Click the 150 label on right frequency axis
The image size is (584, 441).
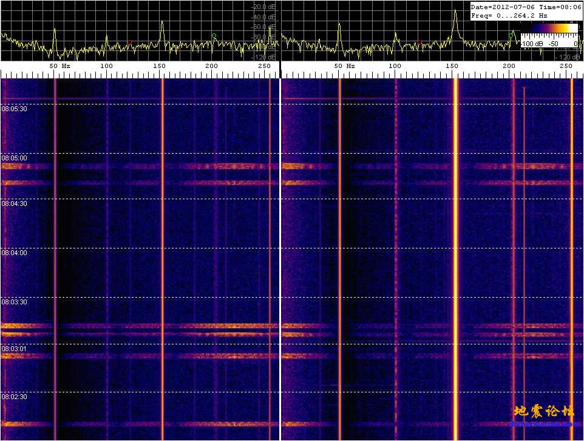pyautogui.click(x=452, y=66)
